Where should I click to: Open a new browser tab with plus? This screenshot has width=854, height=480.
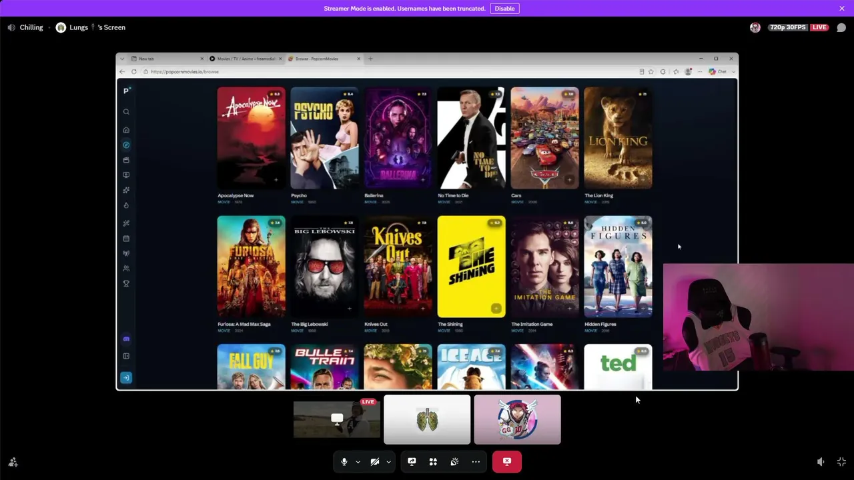pos(371,59)
